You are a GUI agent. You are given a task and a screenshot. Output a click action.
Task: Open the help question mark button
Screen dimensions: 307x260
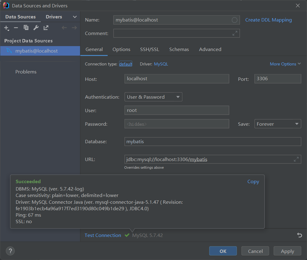[10, 251]
